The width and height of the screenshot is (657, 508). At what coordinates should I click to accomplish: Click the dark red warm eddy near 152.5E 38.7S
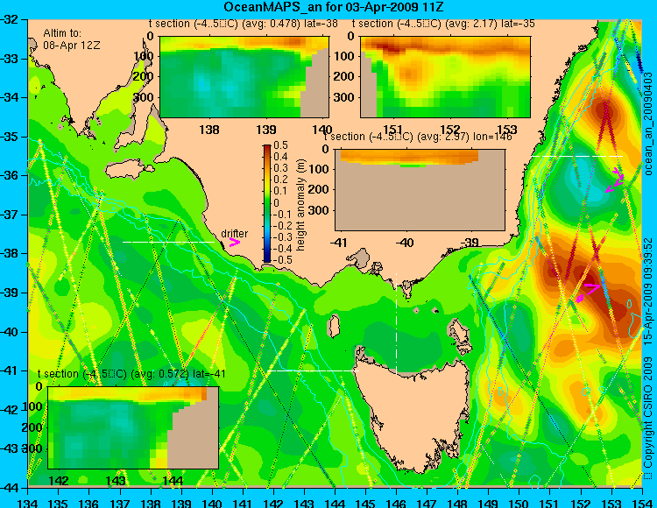pos(589,279)
